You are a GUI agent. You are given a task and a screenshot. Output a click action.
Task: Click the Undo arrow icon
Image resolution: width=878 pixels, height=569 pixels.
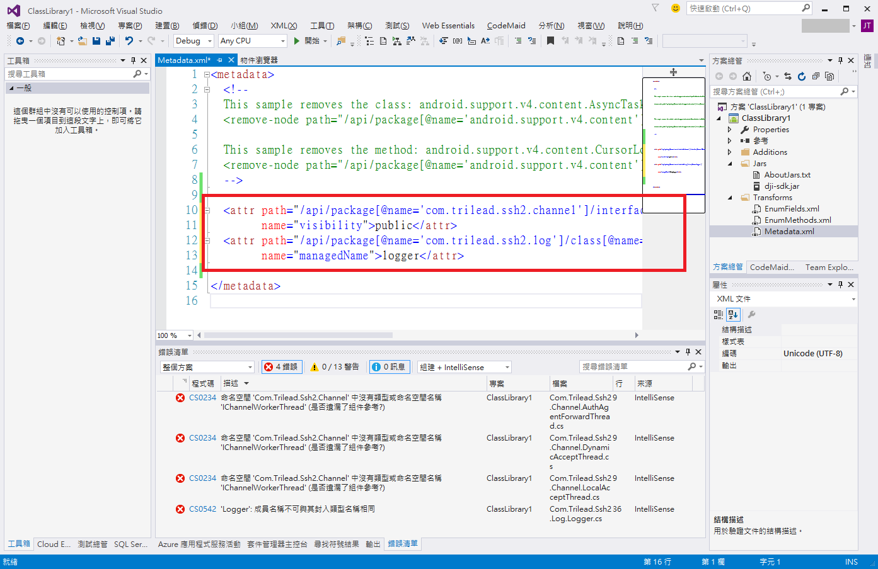pyautogui.click(x=129, y=41)
